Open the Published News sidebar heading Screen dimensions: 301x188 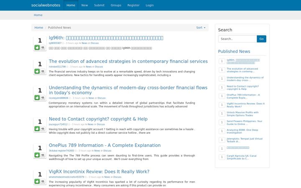(x=234, y=51)
